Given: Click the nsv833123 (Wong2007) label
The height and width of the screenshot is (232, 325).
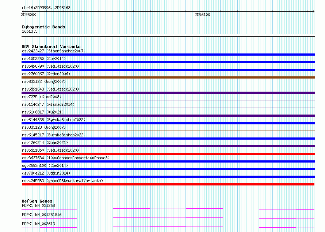Looking at the screenshot, I should click(x=44, y=127).
